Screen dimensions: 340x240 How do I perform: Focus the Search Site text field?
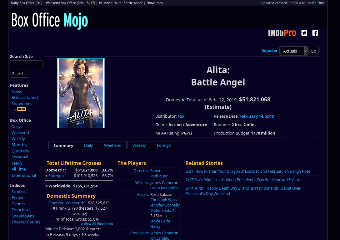coord(26,64)
